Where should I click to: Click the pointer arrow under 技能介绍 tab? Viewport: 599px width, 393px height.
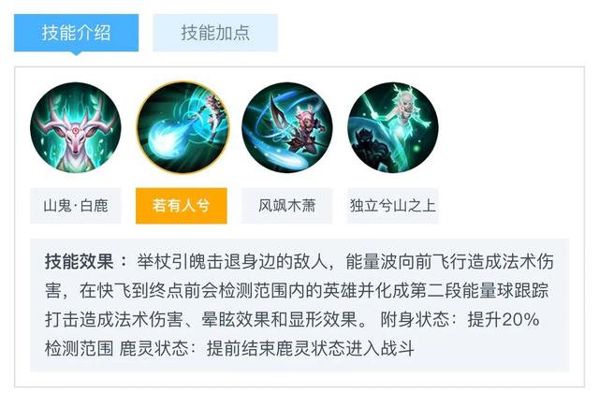pos(76,53)
